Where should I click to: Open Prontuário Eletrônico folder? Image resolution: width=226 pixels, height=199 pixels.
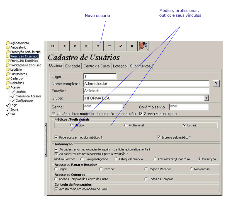click(22, 61)
